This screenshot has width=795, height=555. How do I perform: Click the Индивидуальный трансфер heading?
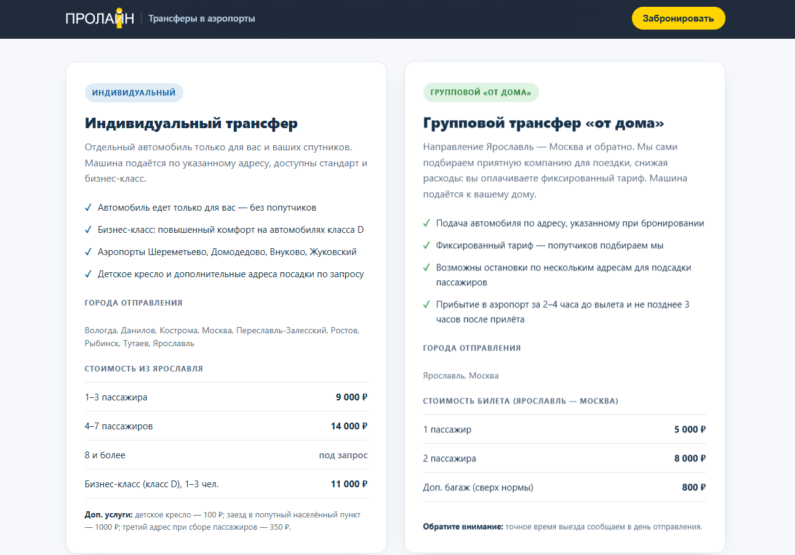[x=191, y=123]
